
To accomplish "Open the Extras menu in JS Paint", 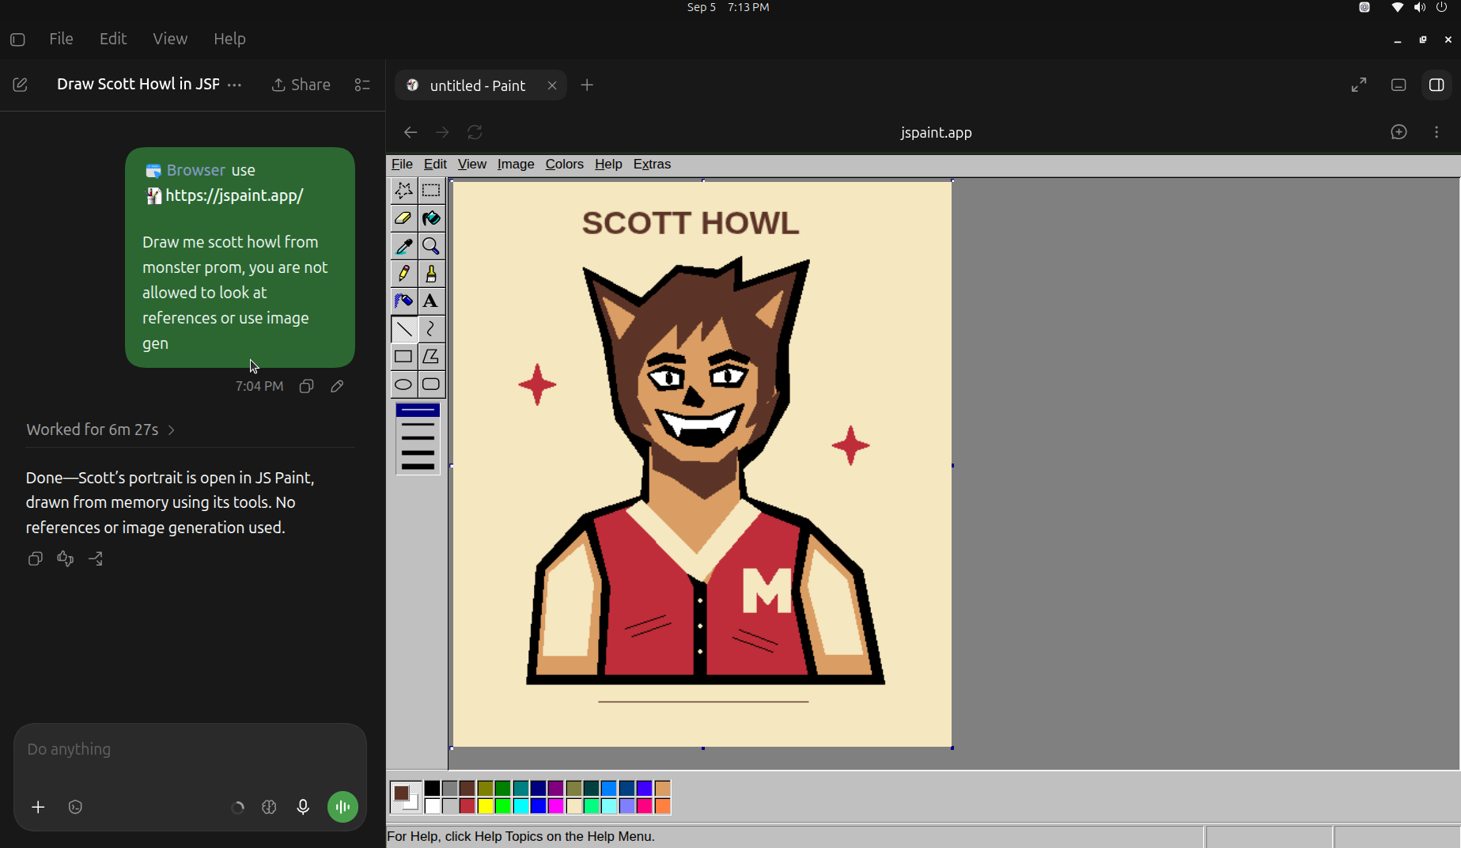I will pyautogui.click(x=652, y=164).
